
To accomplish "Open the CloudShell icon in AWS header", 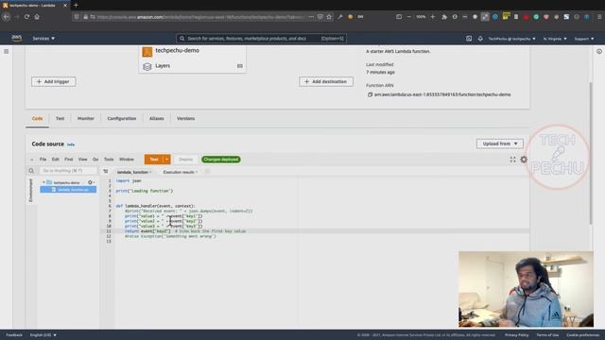I will coord(469,39).
